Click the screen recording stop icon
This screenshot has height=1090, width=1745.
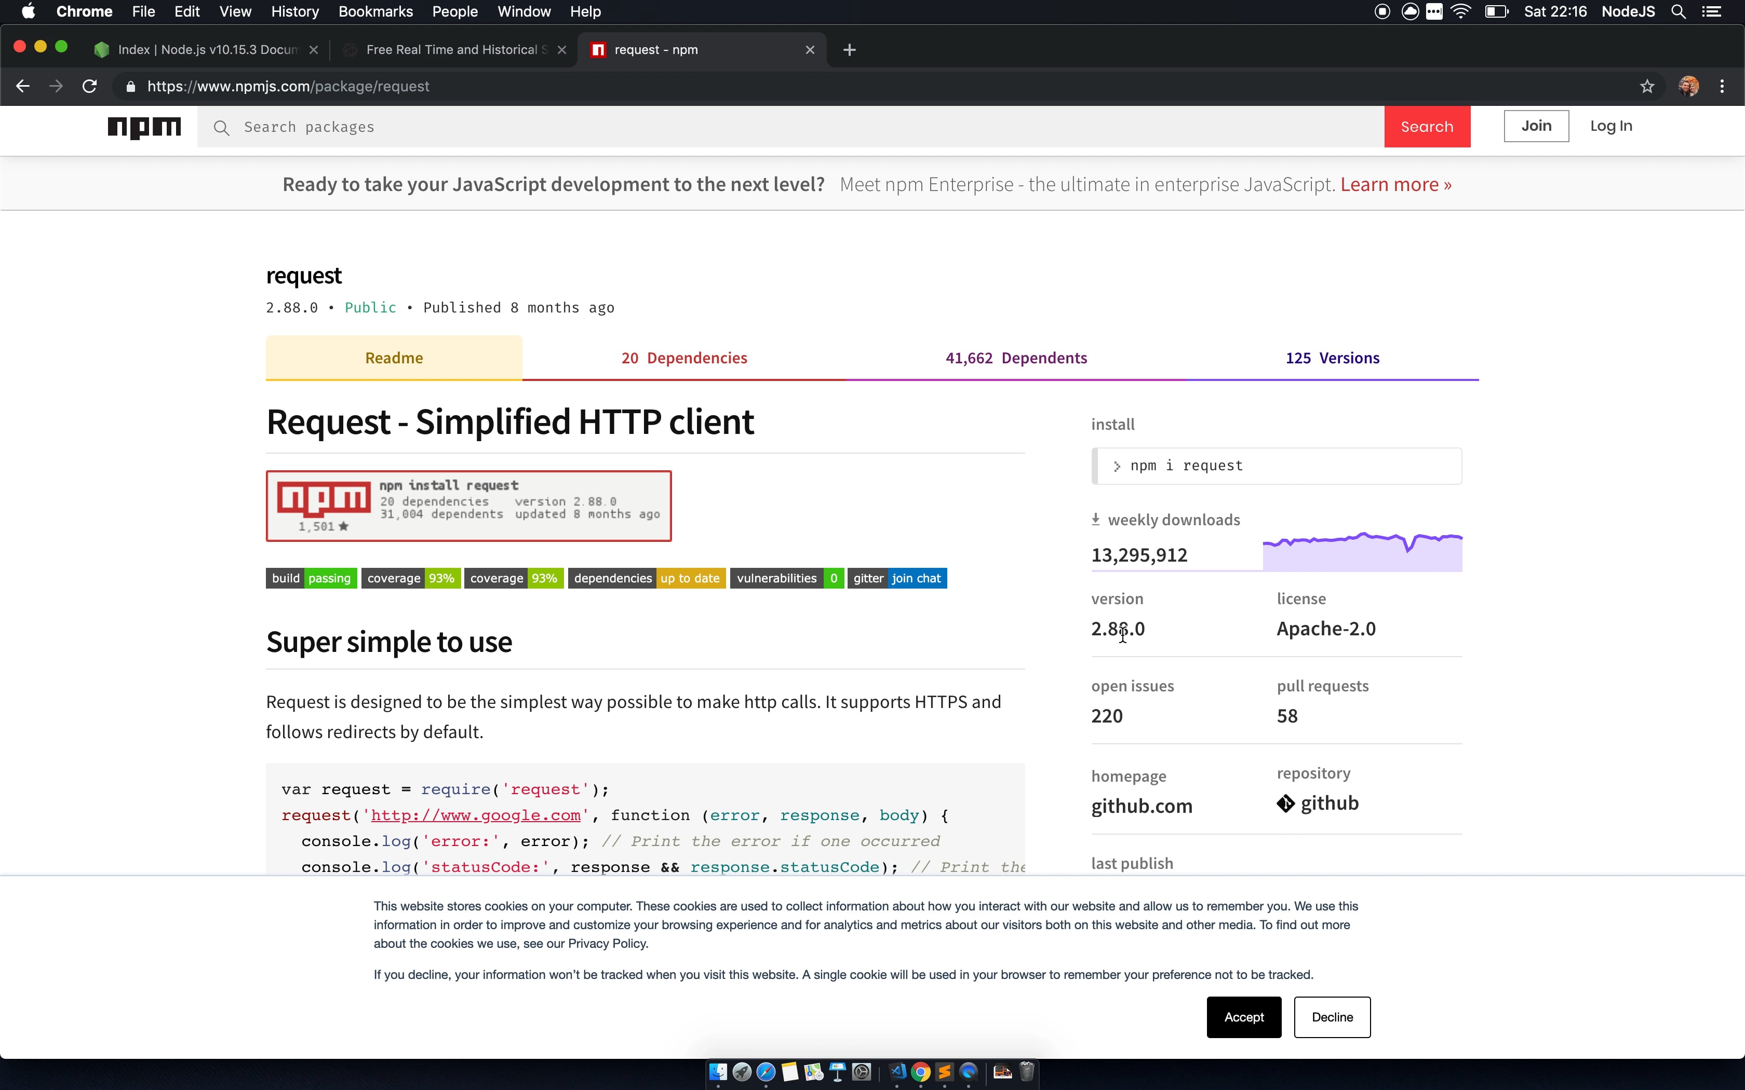(1382, 11)
